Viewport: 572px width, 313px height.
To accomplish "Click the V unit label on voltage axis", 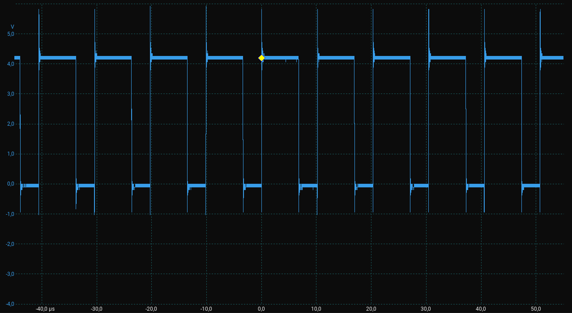I will click(12, 27).
